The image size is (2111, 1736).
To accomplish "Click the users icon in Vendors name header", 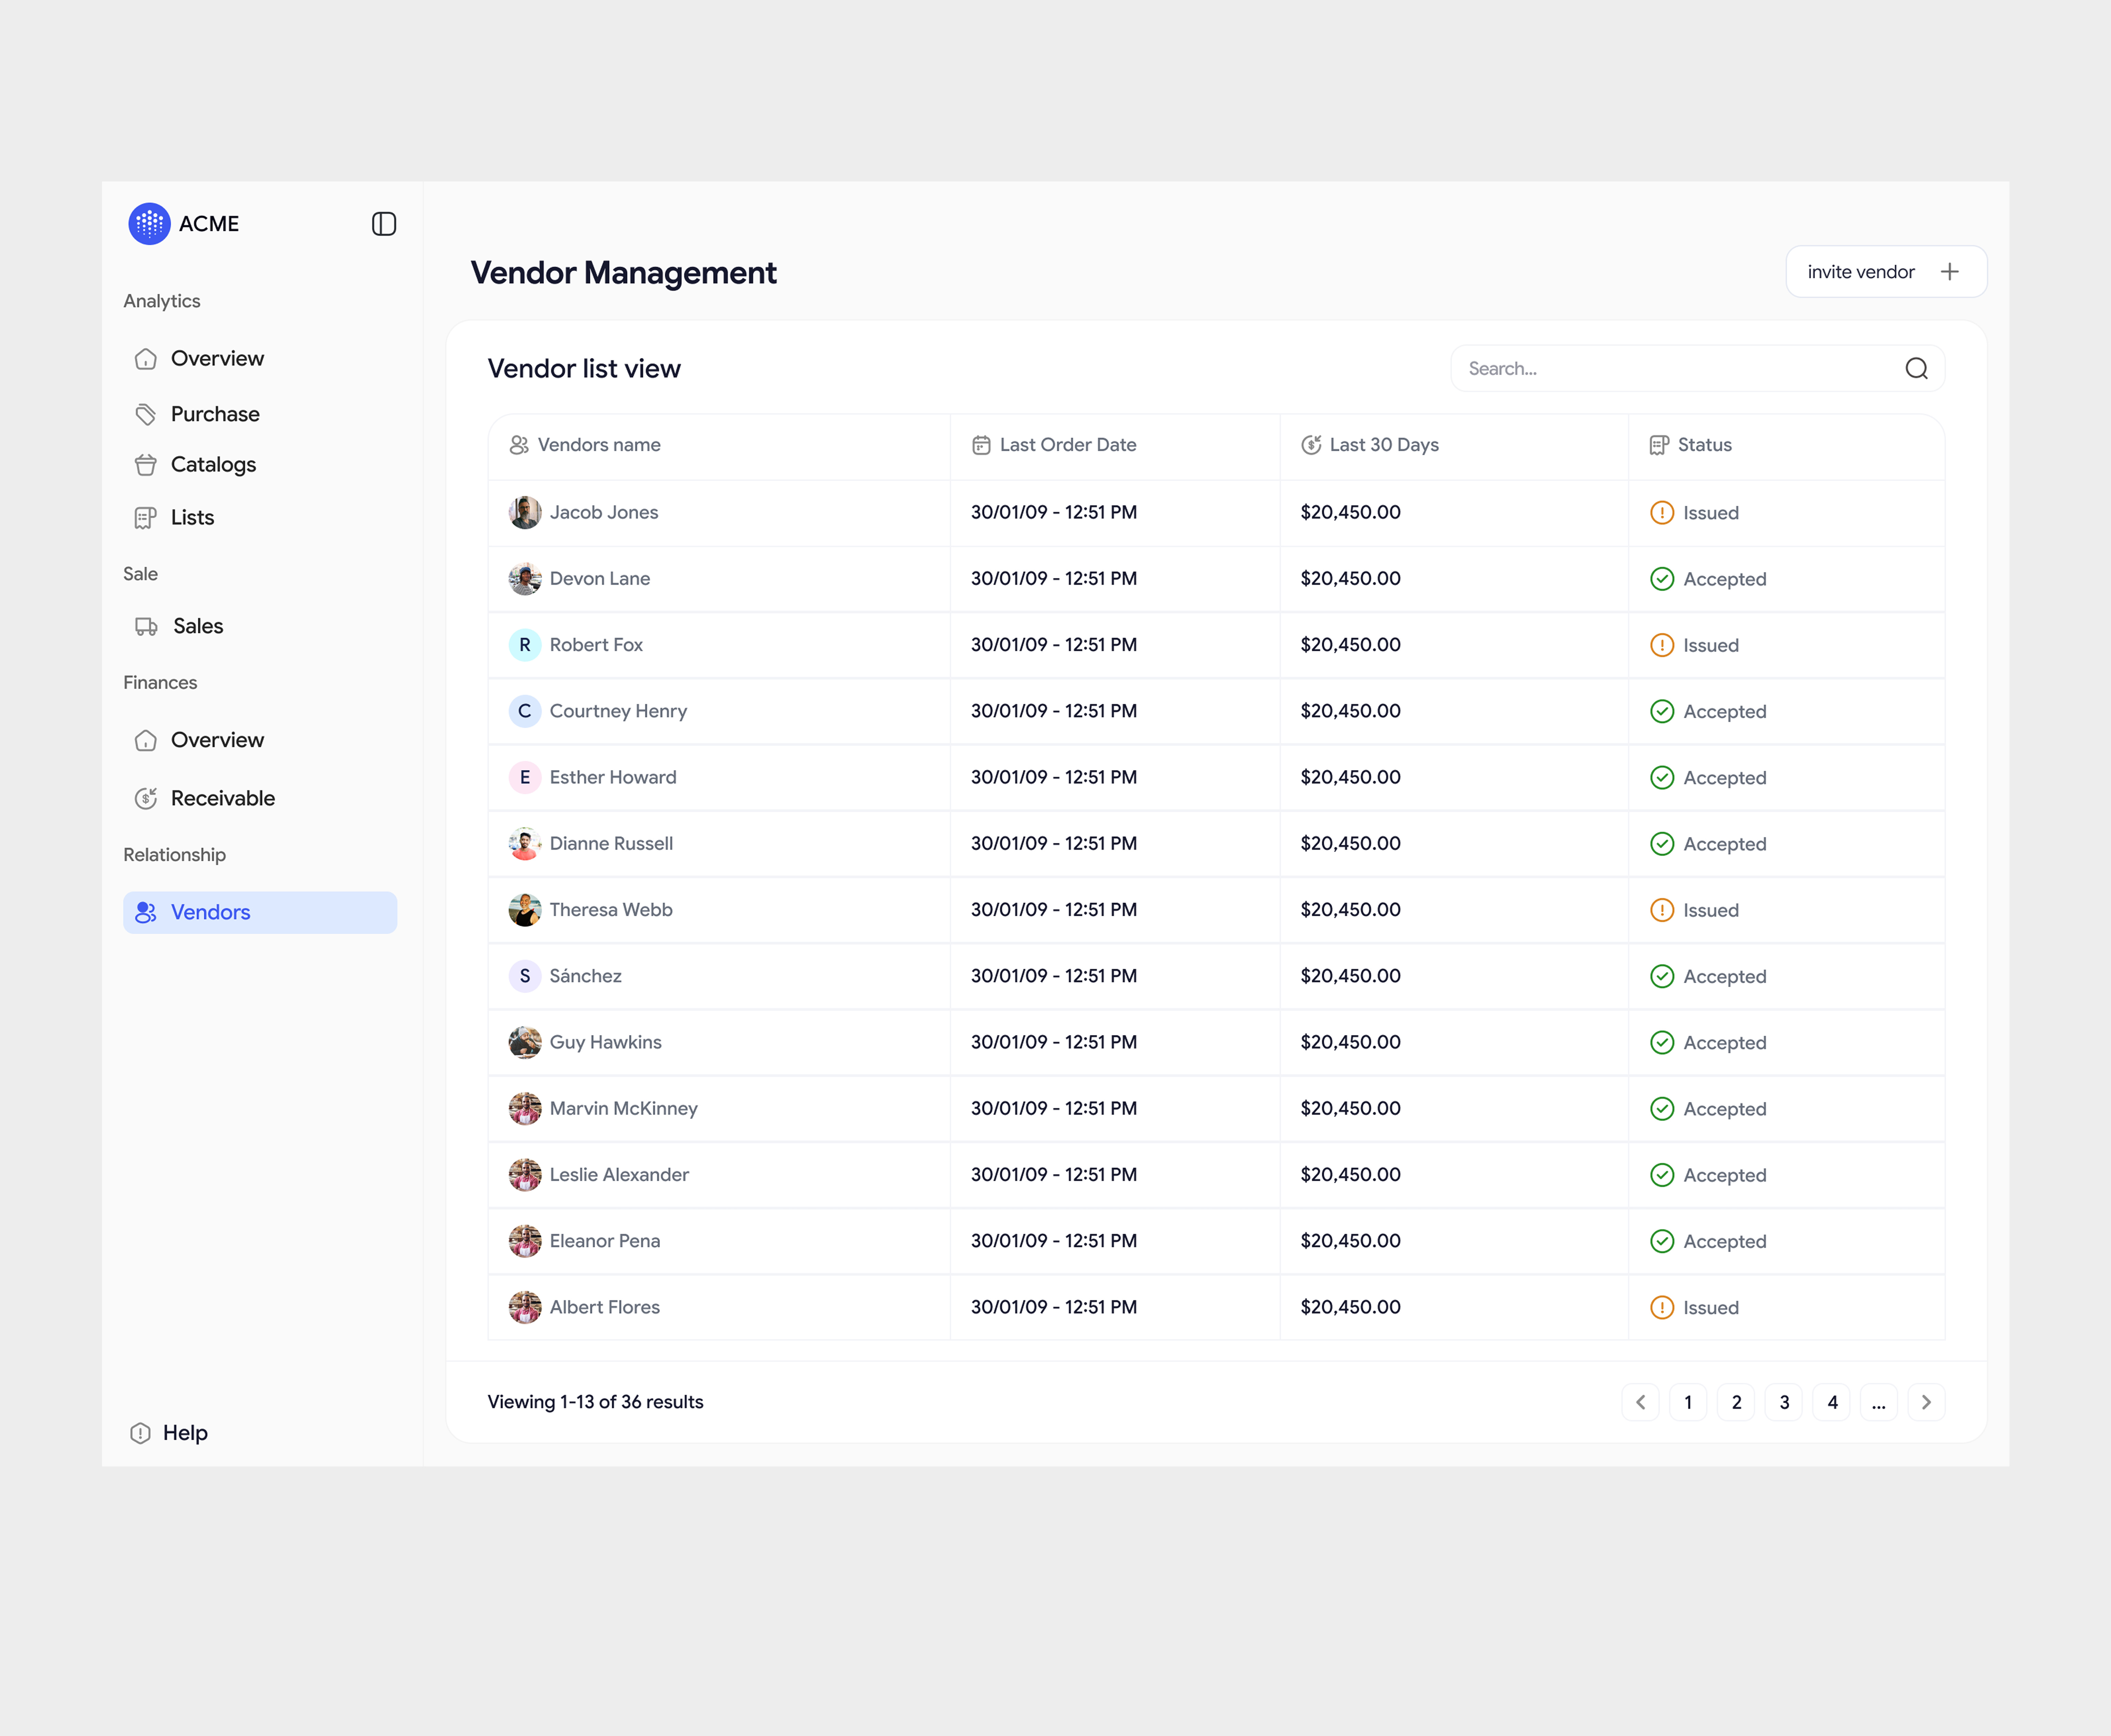I will [x=519, y=445].
